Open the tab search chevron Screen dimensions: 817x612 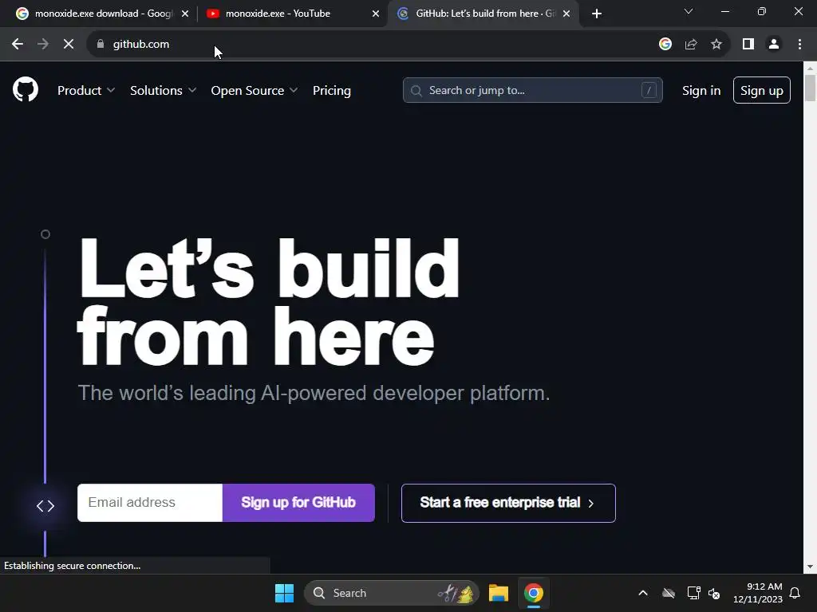click(689, 11)
